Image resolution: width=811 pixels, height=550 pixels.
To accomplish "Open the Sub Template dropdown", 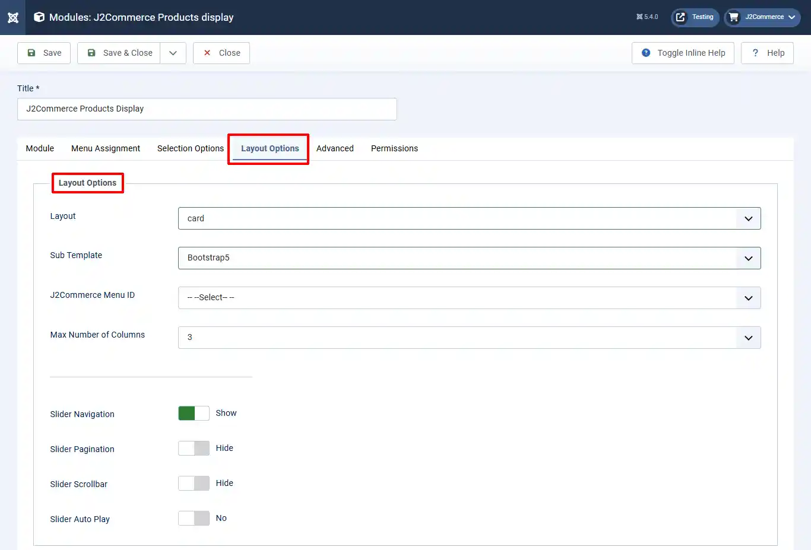I will (x=469, y=258).
